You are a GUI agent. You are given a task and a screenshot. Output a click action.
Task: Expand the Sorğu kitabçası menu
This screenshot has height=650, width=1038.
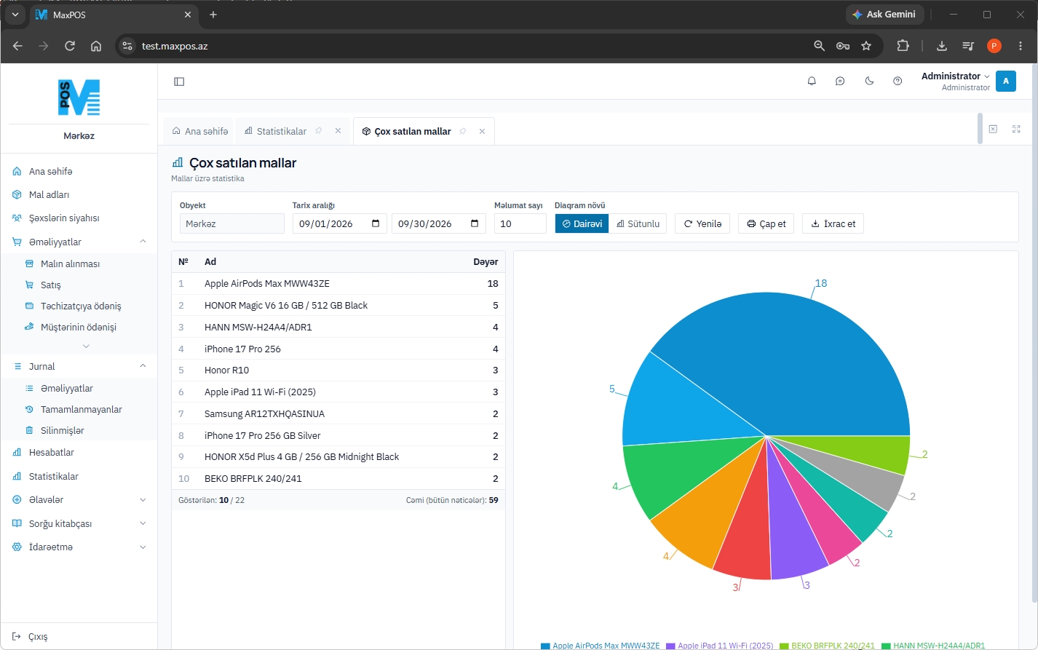pos(143,523)
